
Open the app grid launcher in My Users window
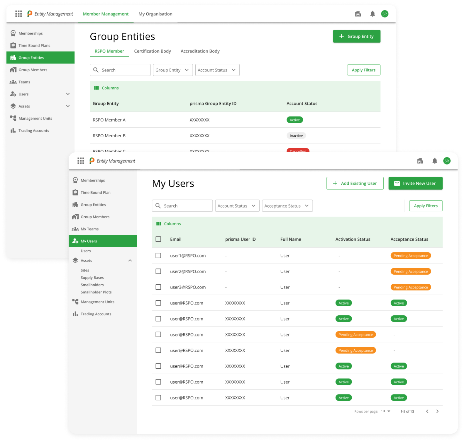point(81,161)
